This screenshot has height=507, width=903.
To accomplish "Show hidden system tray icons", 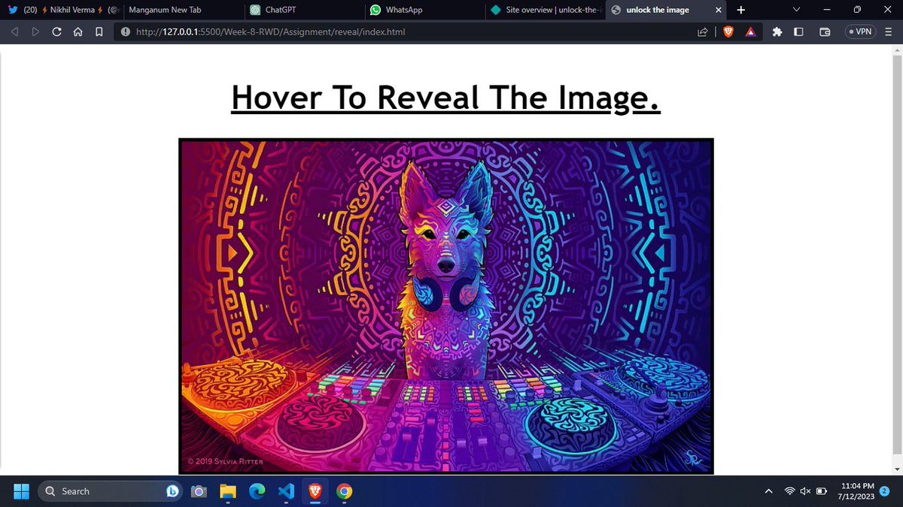I will pos(768,491).
